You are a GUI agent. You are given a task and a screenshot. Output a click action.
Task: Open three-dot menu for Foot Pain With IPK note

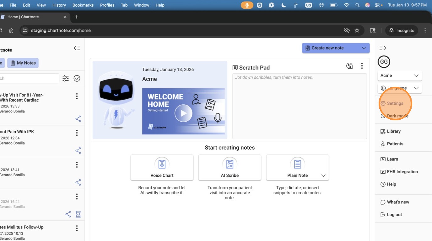[77, 133]
